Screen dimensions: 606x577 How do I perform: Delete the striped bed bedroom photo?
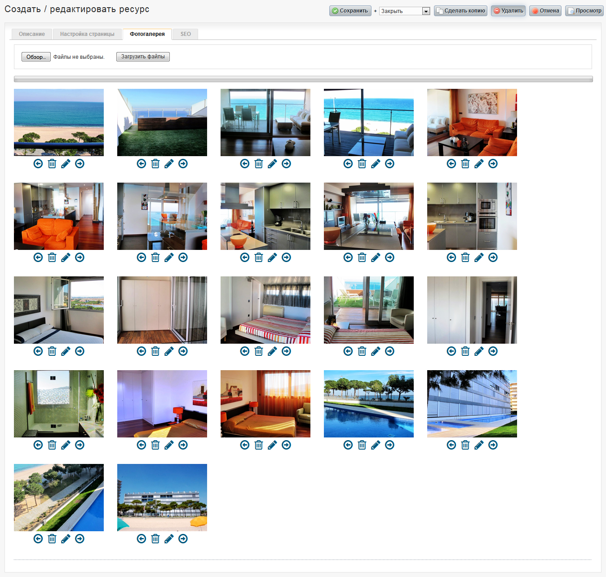tap(259, 351)
